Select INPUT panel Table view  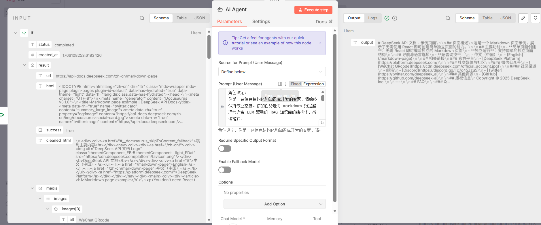(181, 18)
